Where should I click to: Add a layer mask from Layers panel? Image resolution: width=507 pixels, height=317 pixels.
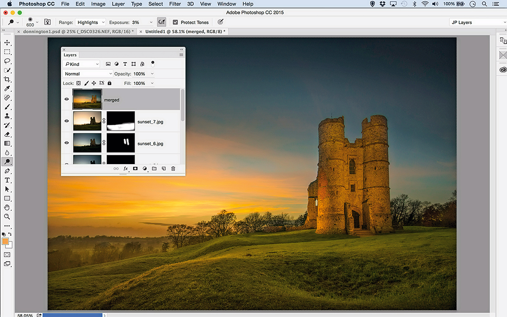(x=135, y=169)
